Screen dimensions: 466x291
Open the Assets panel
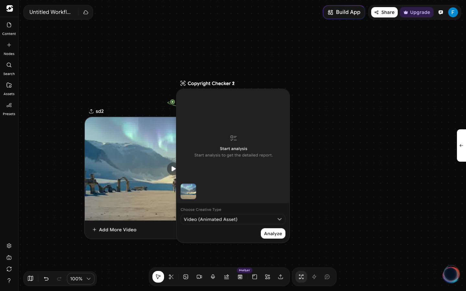pyautogui.click(x=9, y=89)
